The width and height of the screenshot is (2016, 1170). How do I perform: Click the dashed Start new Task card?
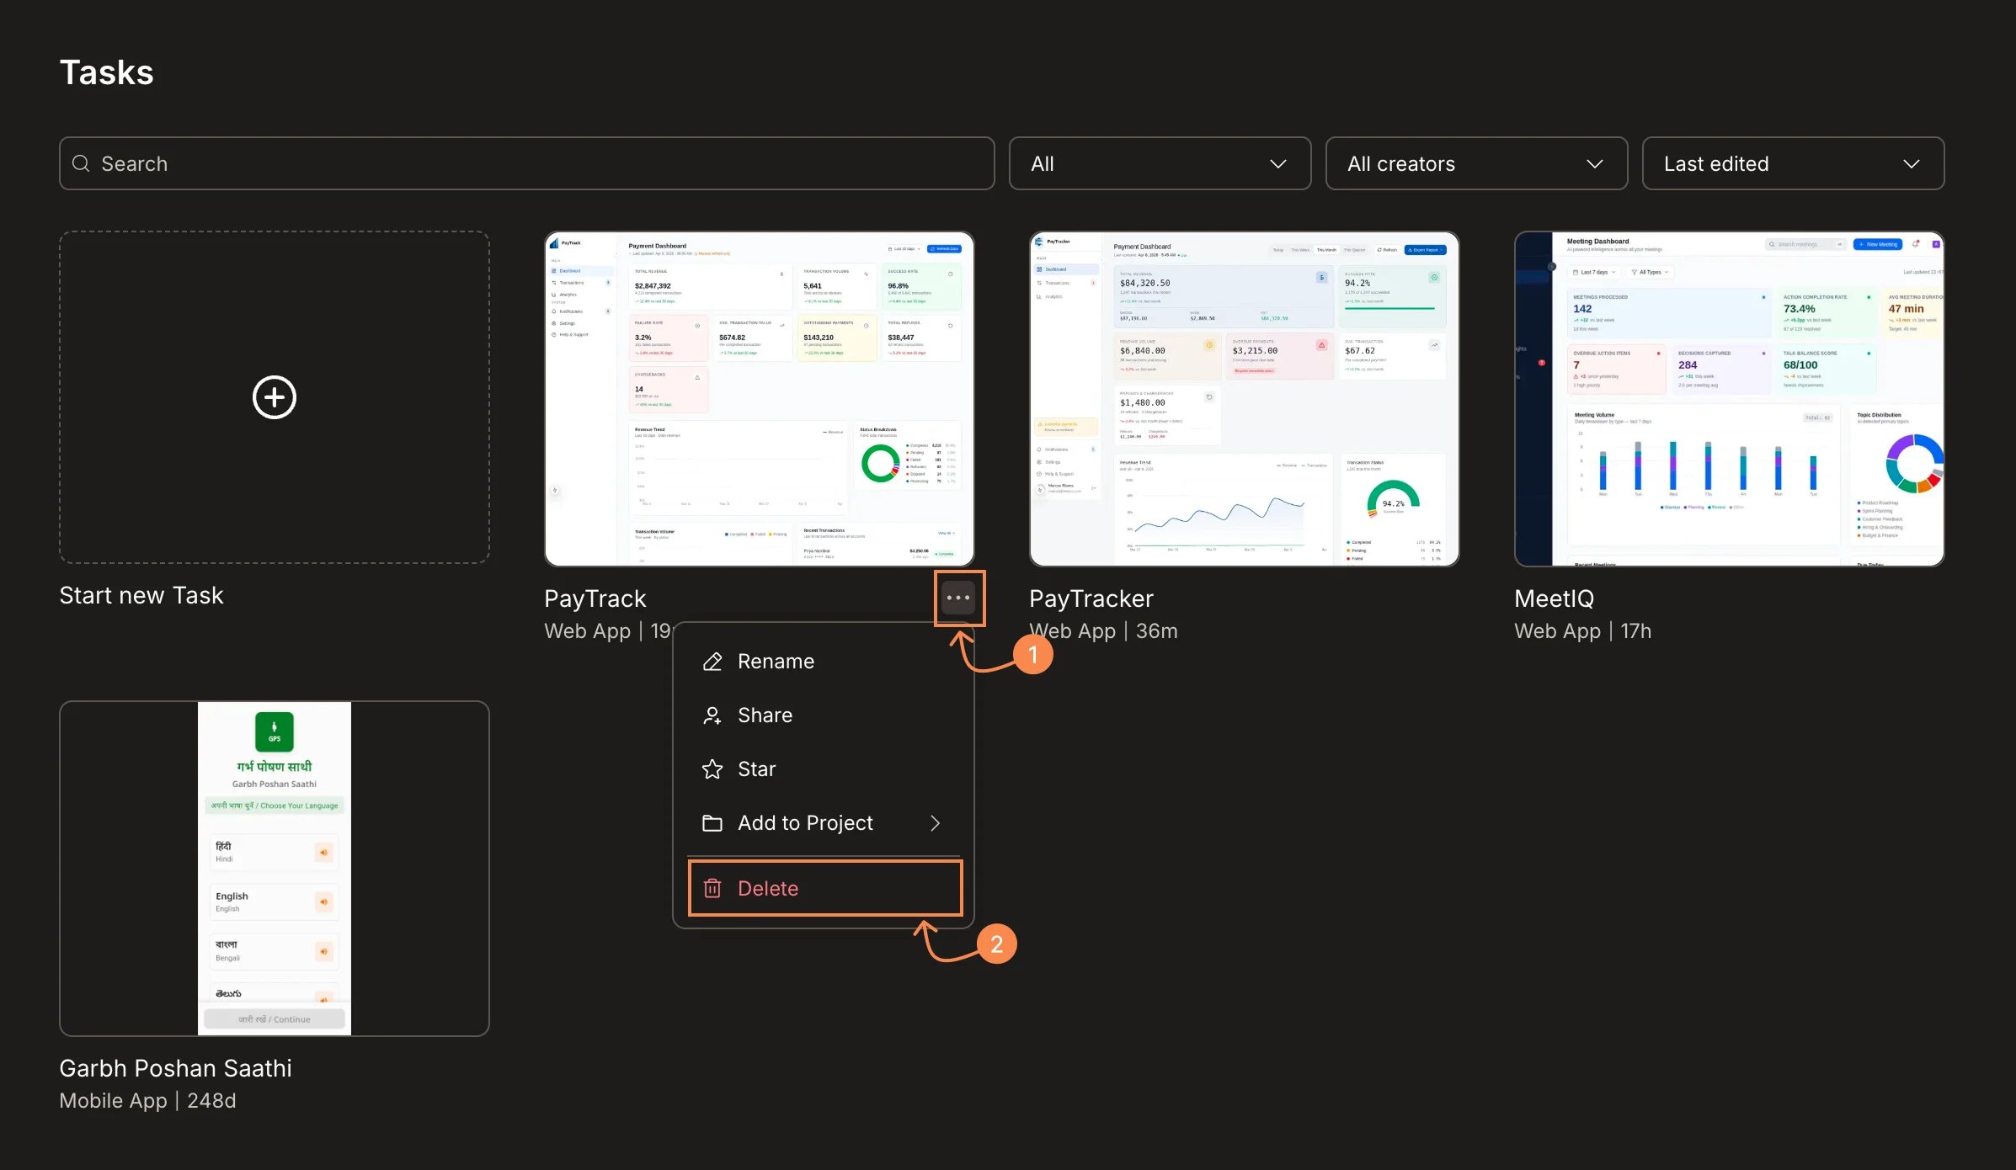(x=275, y=397)
